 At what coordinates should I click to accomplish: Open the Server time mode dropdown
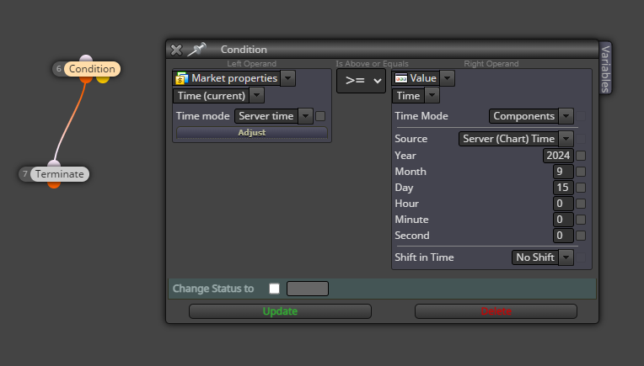click(x=306, y=116)
